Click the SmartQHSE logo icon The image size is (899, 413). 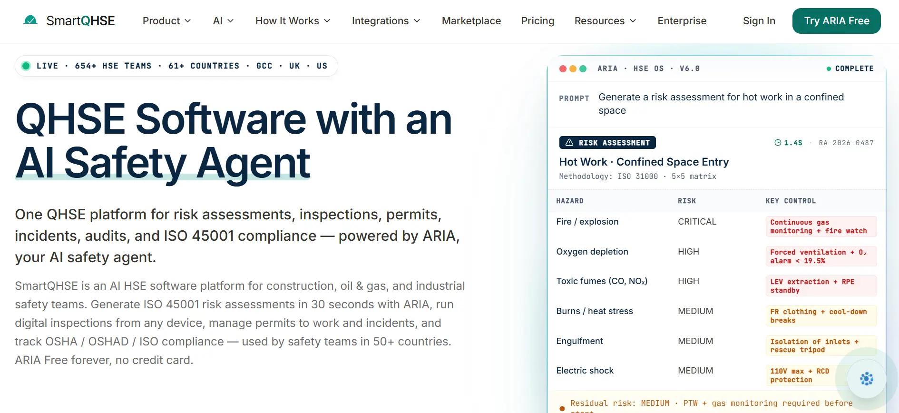tap(30, 20)
